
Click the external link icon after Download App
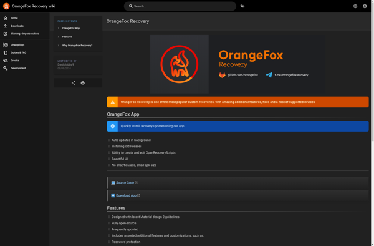tap(138, 195)
